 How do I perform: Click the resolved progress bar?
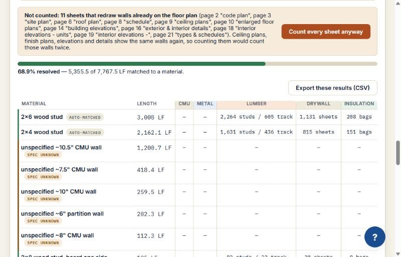coord(197,64)
